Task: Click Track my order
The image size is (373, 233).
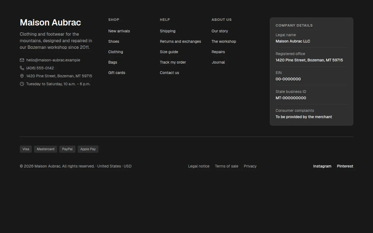Action: tap(173, 62)
